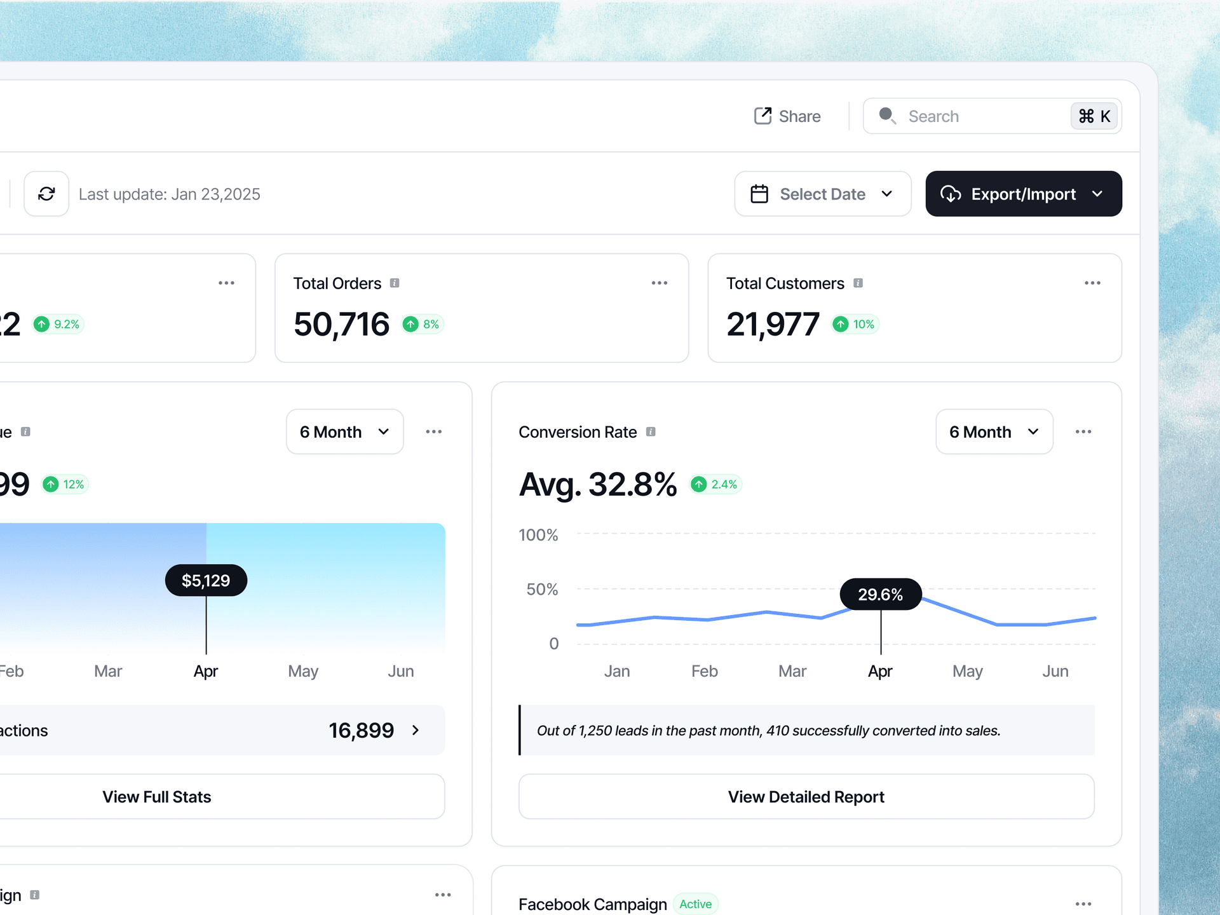Viewport: 1220px width, 915px height.
Task: Open the 6 Month dropdown on Conversion Rate
Action: pyautogui.click(x=994, y=431)
